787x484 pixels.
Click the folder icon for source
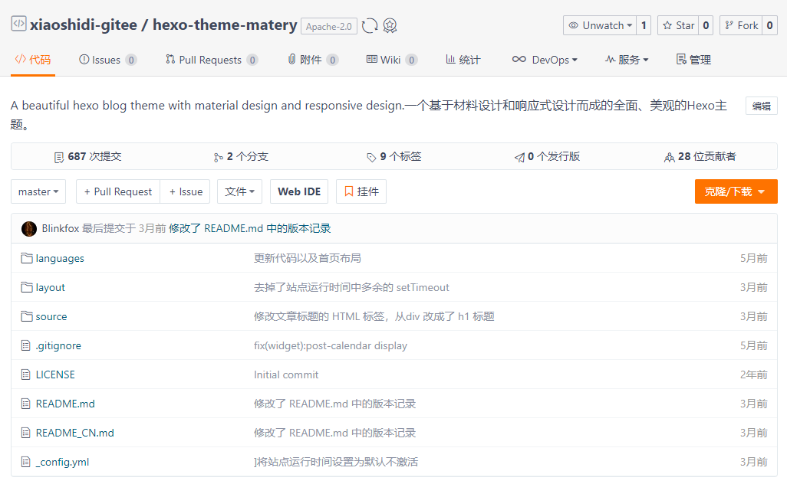[27, 316]
